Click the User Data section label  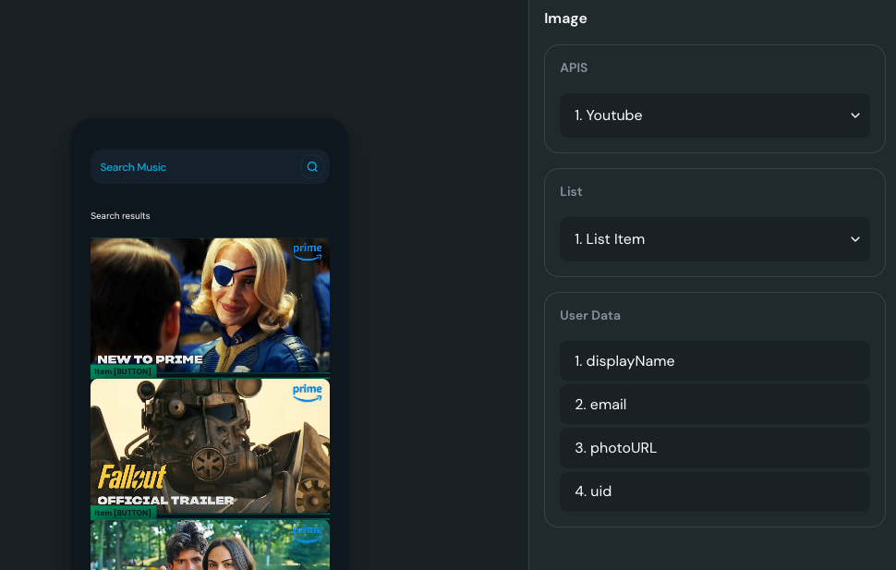tap(589, 315)
